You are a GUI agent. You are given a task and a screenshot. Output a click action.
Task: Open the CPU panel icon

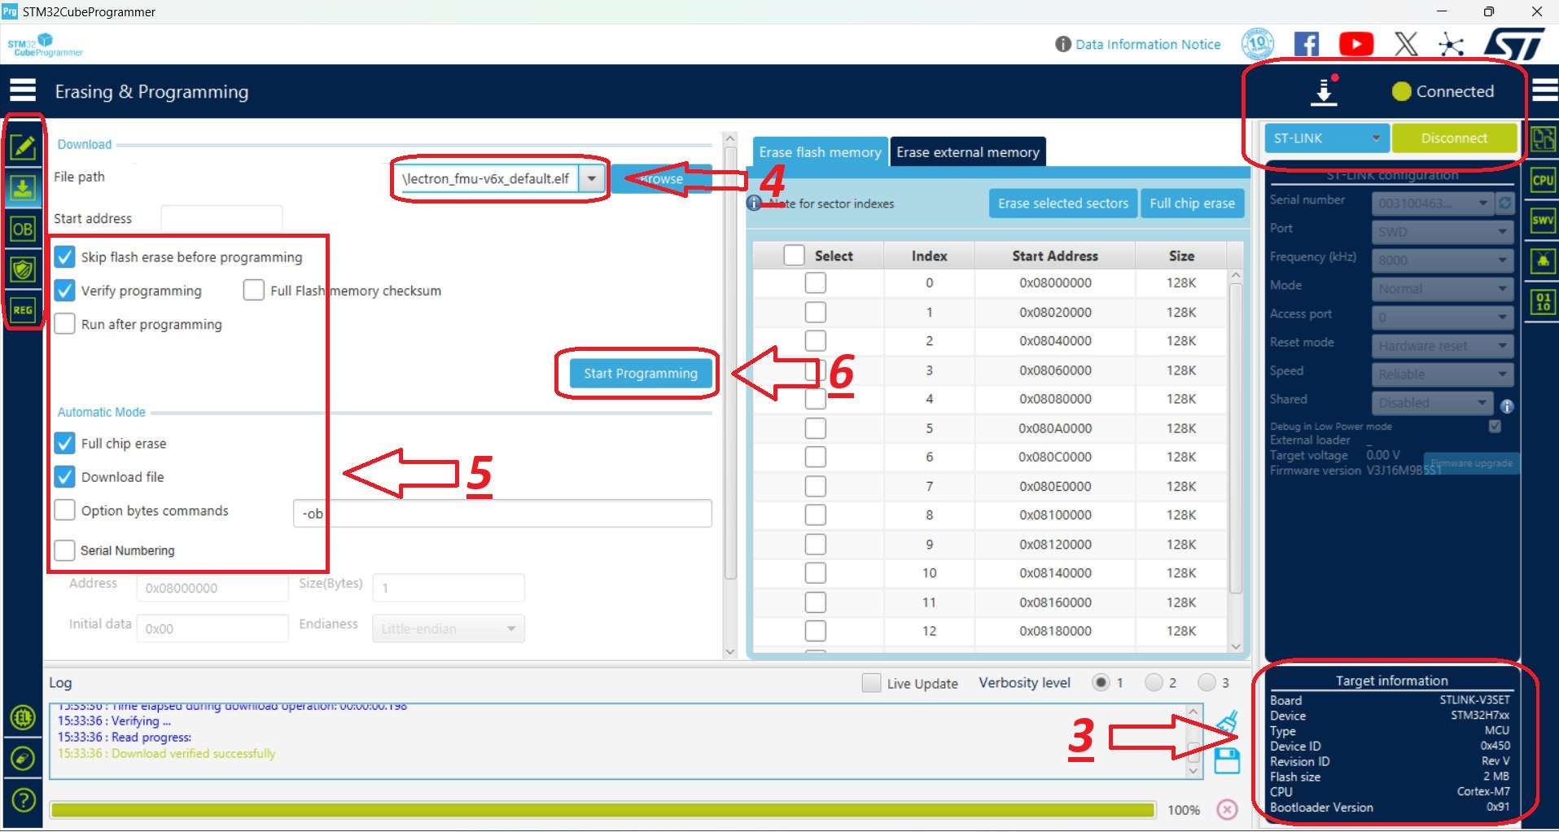(1543, 180)
